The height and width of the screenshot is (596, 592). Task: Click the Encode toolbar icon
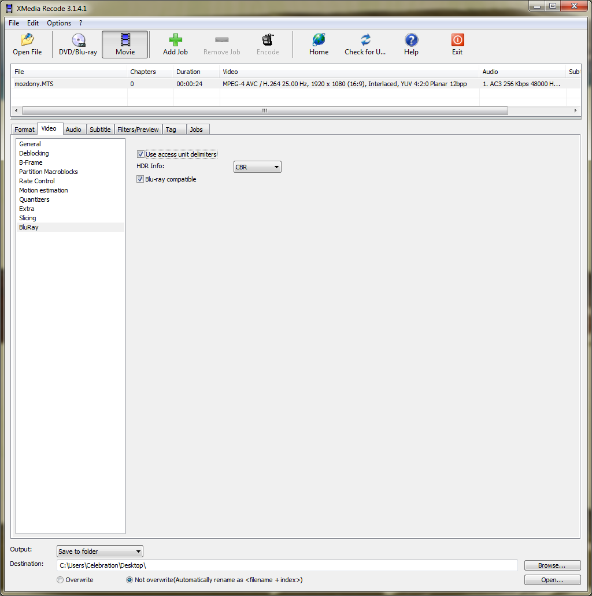coord(268,39)
